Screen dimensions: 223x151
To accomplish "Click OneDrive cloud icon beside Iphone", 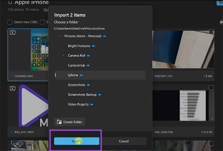I will click(x=81, y=75).
